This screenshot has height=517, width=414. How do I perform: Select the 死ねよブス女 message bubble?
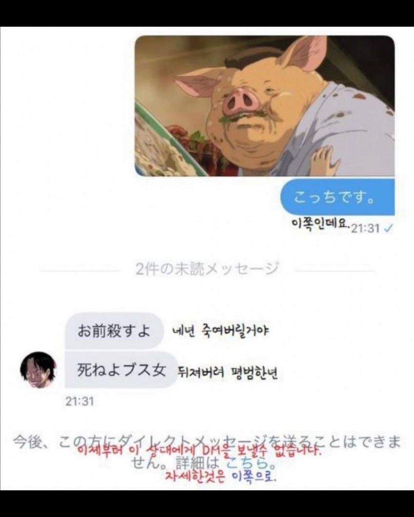point(121,369)
